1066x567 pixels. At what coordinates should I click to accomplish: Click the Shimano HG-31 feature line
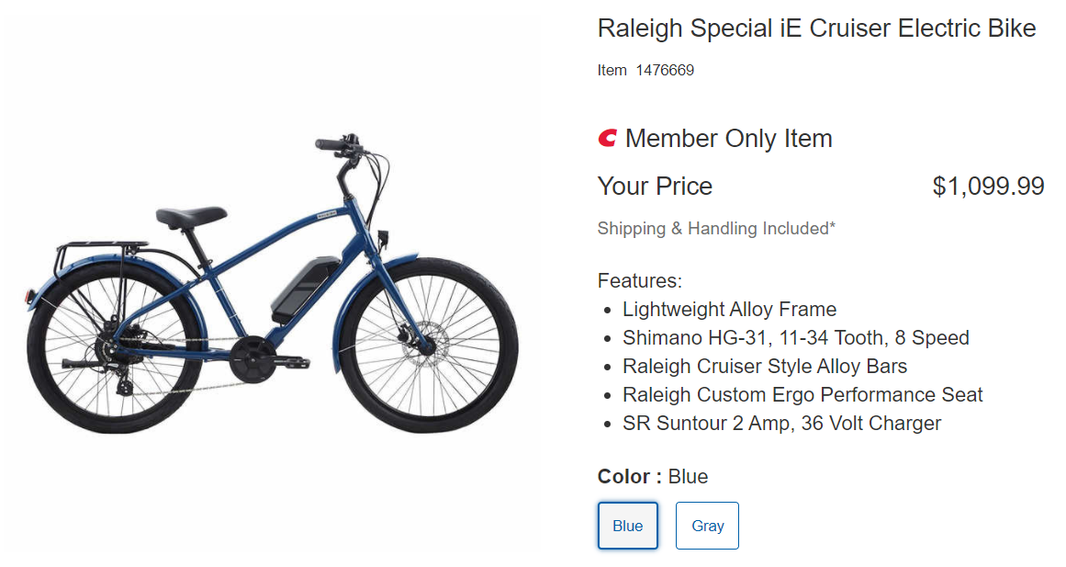[795, 337]
